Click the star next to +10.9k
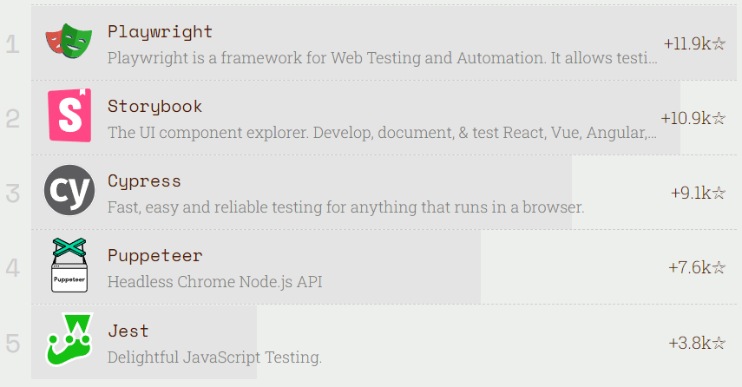742x387 pixels. click(719, 118)
